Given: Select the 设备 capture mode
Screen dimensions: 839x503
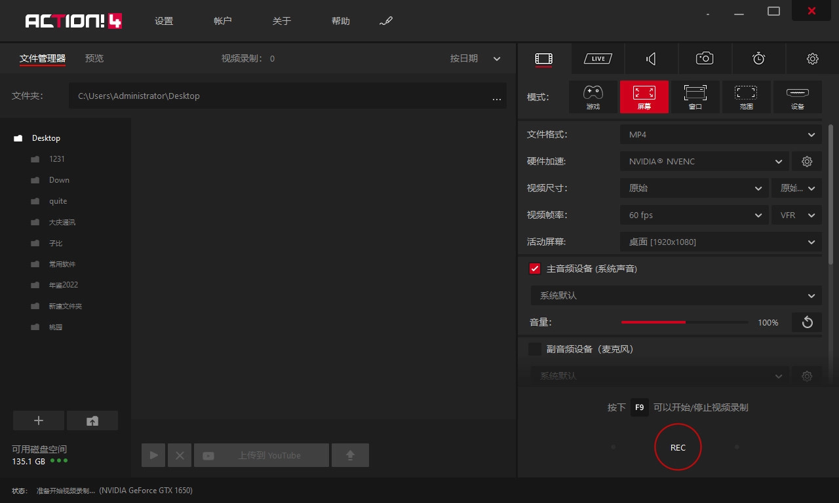Looking at the screenshot, I should tap(797, 96).
